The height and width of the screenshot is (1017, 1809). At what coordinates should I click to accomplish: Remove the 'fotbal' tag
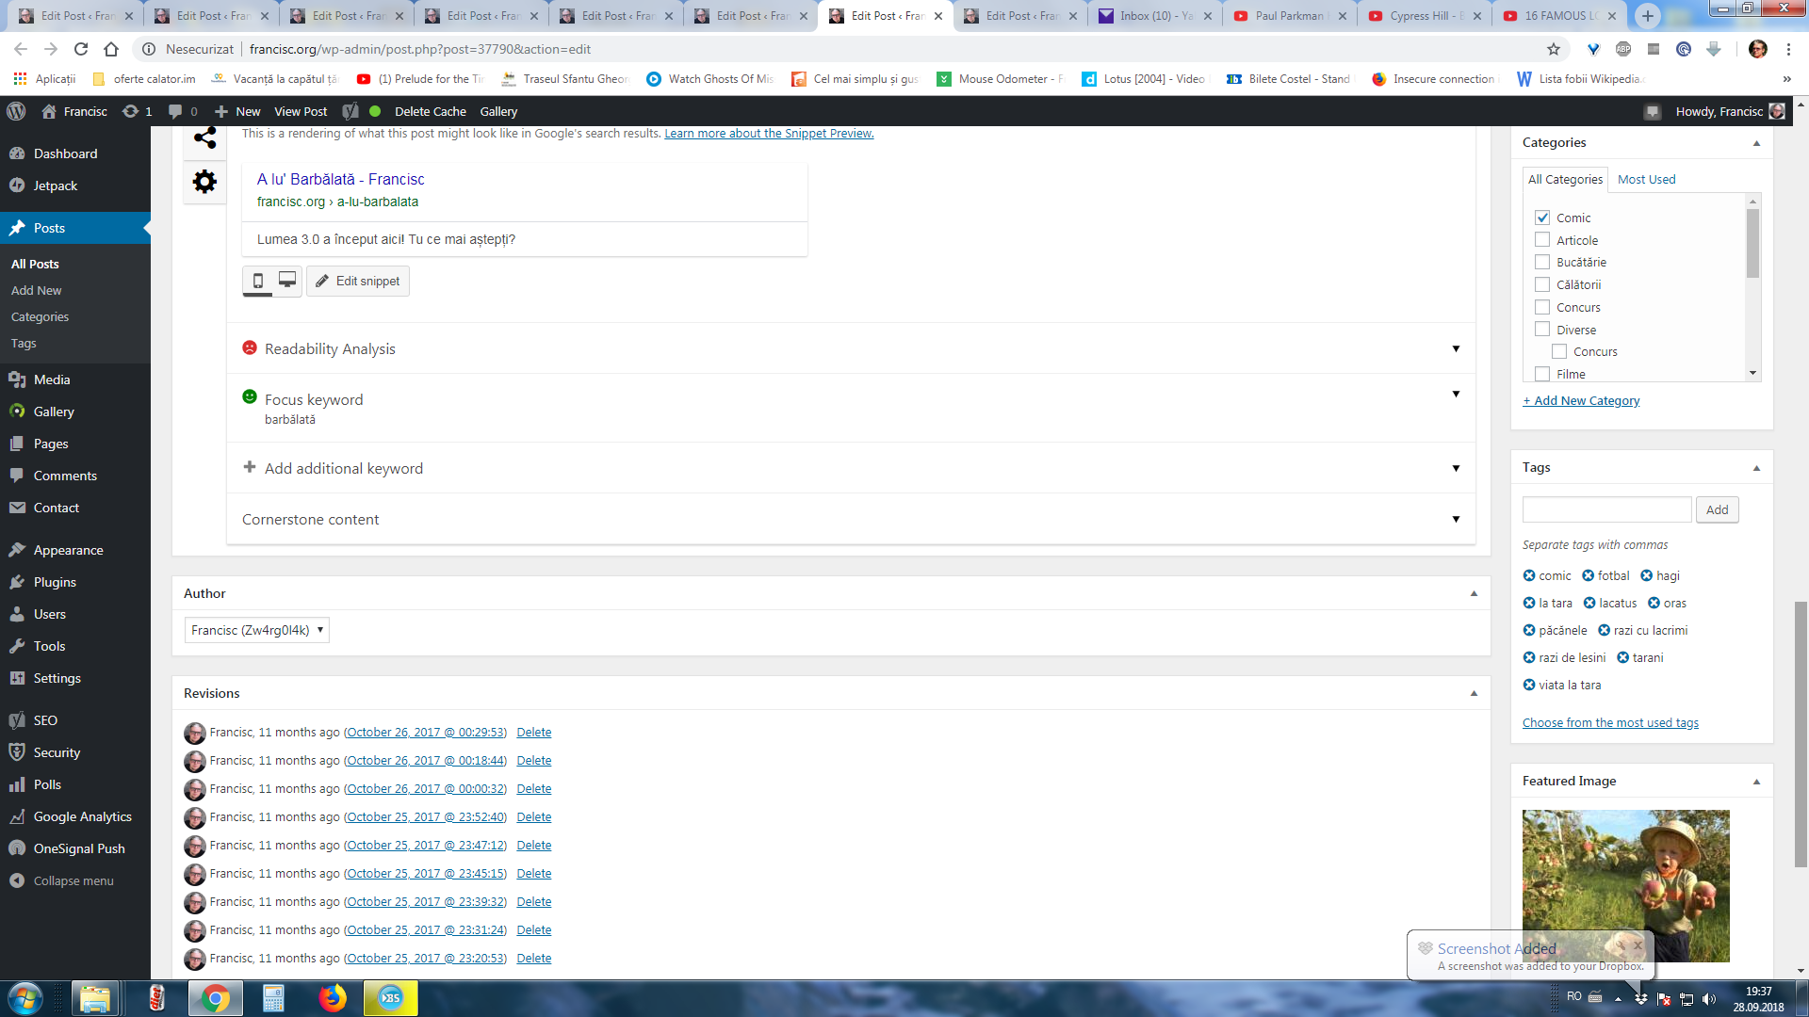pyautogui.click(x=1588, y=576)
